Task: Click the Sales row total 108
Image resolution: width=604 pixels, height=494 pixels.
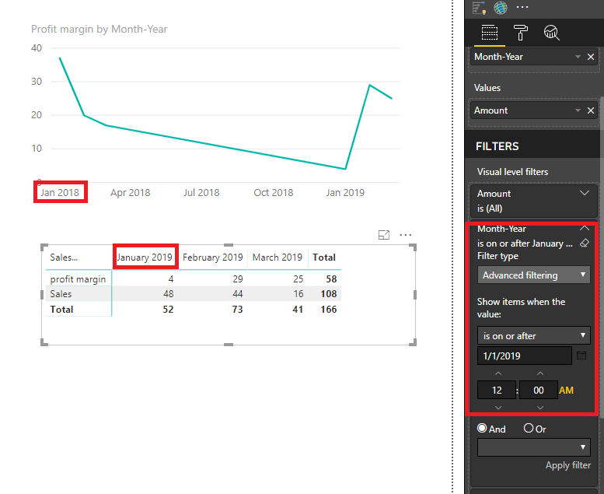Action: click(x=329, y=294)
